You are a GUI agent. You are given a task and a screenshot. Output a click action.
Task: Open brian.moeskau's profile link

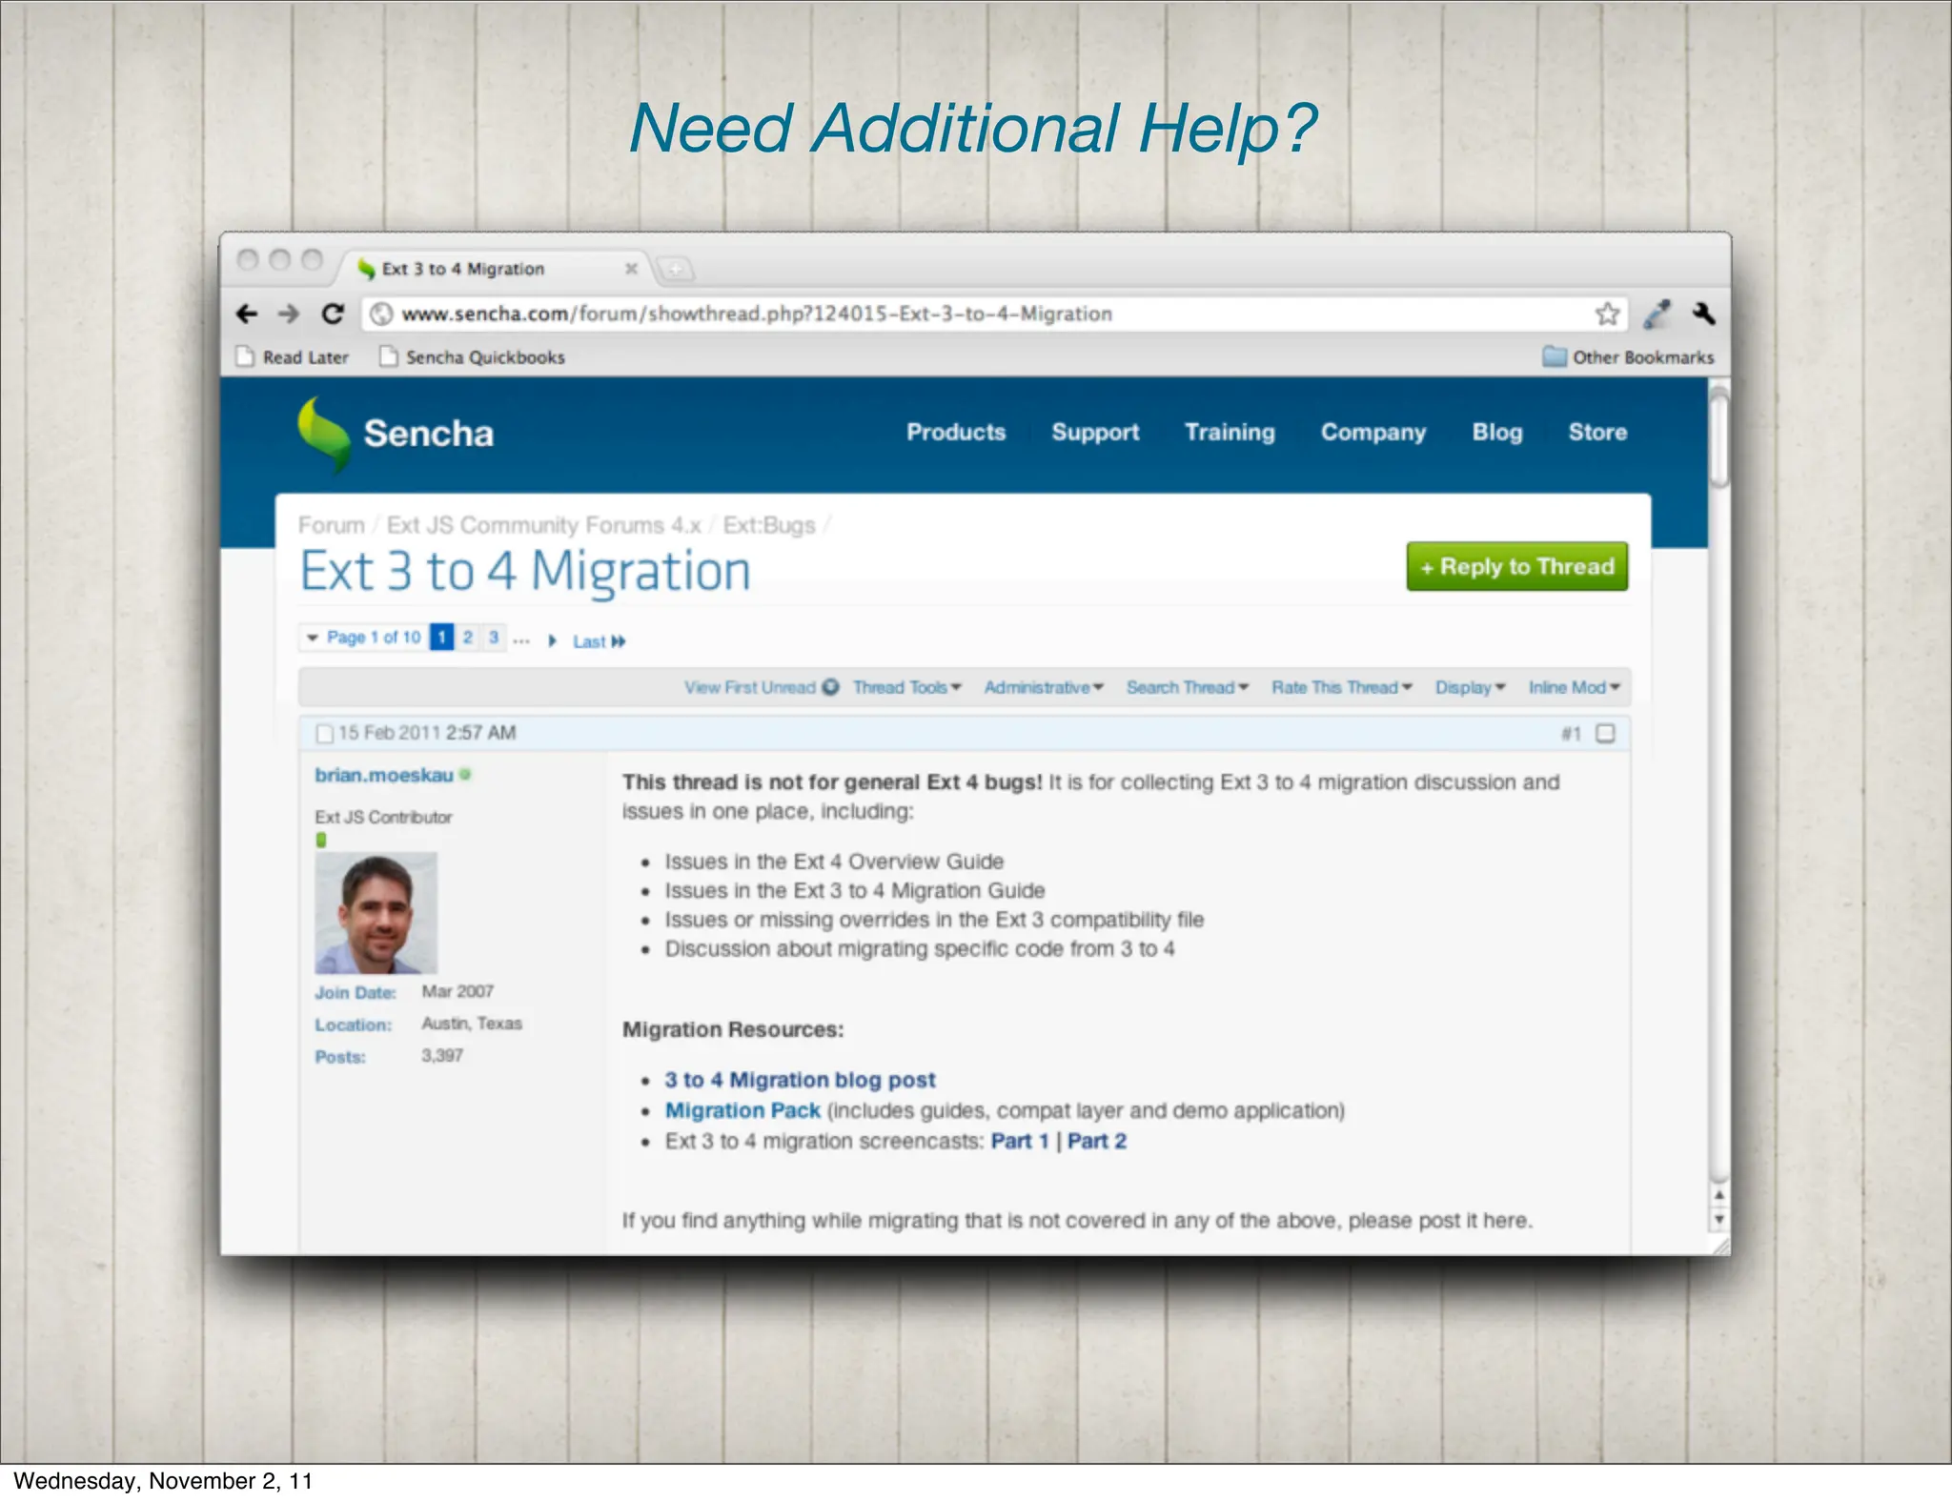(384, 775)
